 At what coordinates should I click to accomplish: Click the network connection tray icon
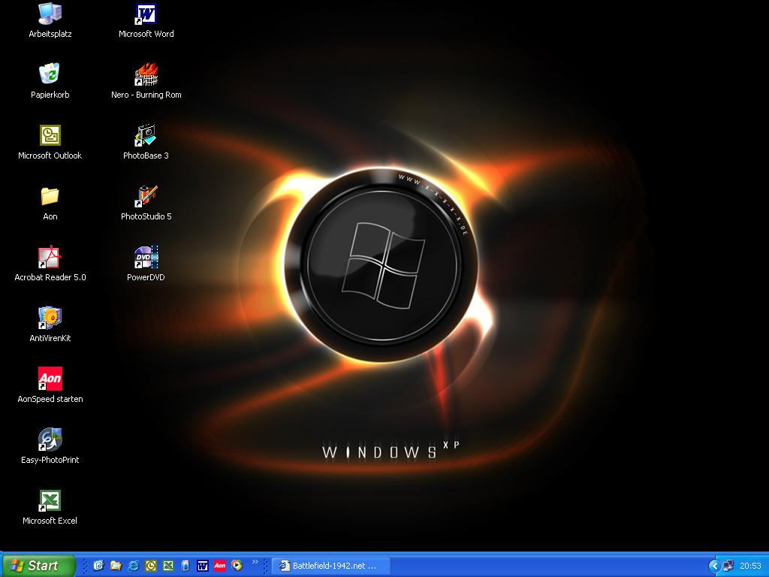pos(728,566)
